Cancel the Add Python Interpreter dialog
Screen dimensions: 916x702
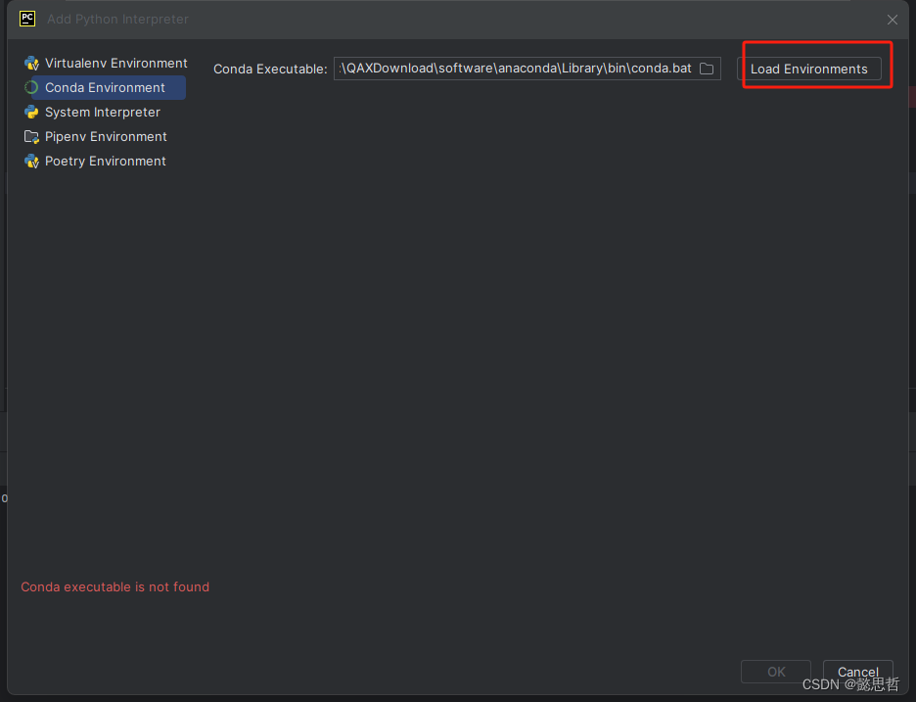pyautogui.click(x=857, y=672)
